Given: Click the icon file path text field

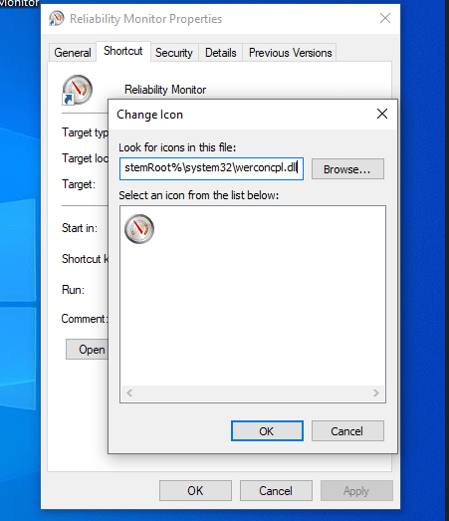Looking at the screenshot, I should click(211, 168).
